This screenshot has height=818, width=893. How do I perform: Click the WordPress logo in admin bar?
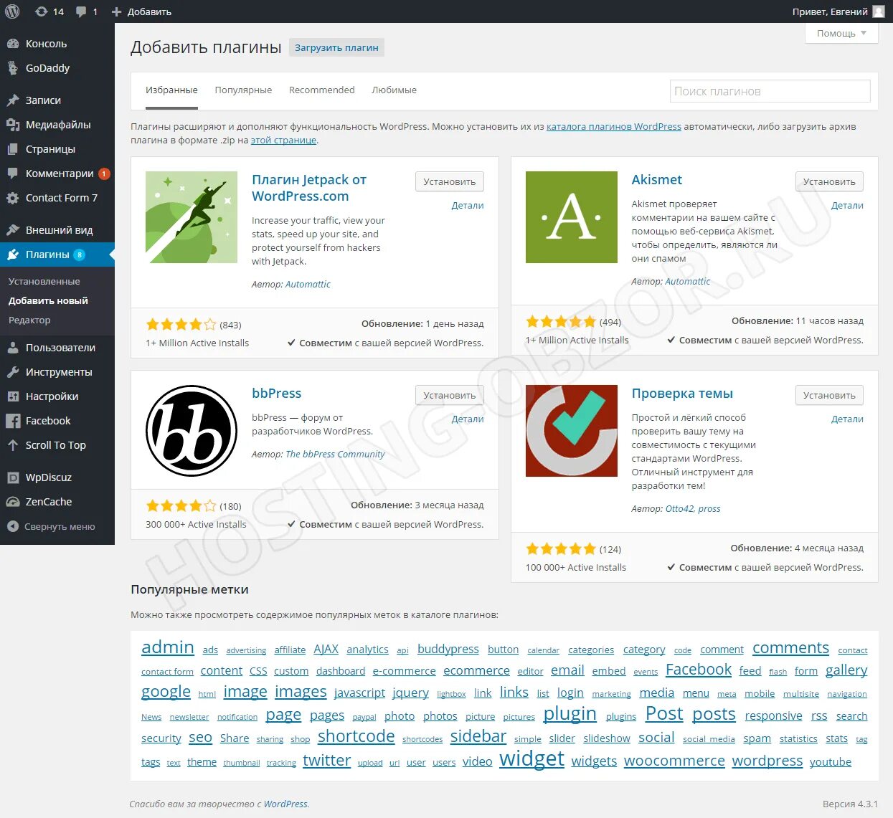click(x=12, y=11)
